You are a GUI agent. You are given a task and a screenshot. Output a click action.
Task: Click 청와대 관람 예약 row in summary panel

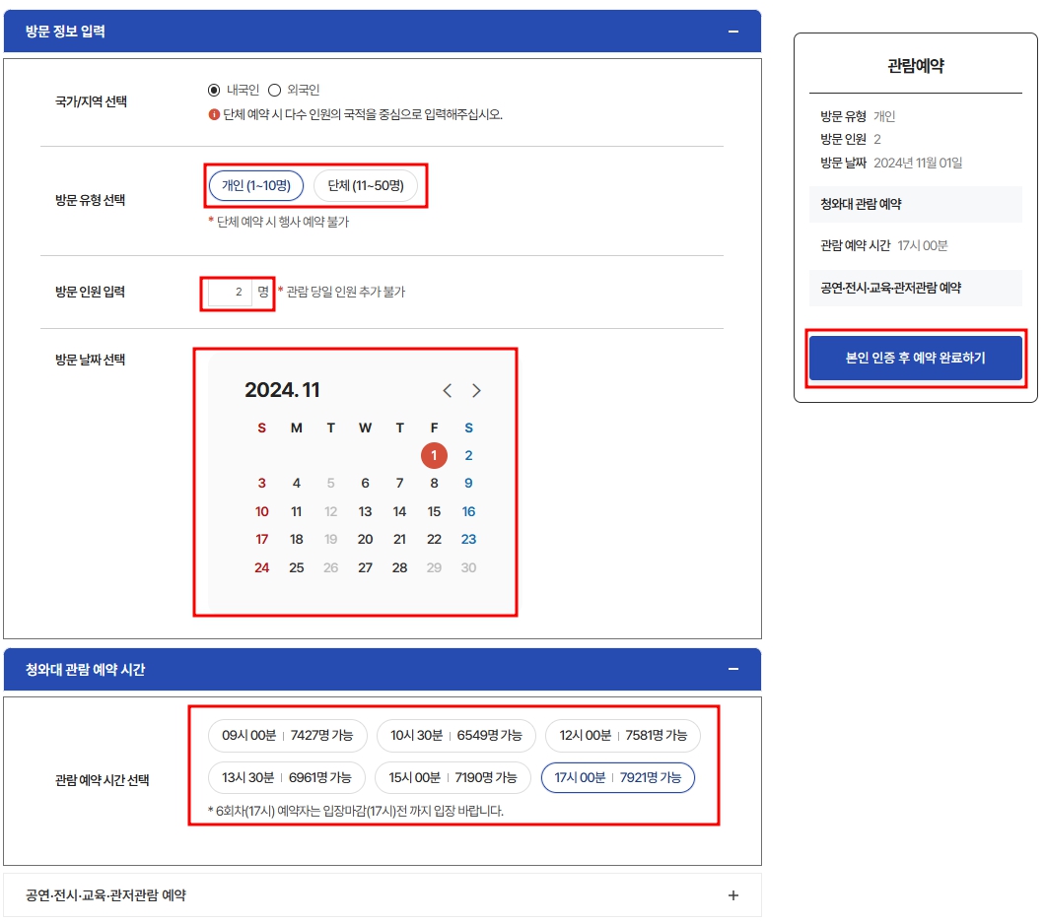[x=915, y=205]
